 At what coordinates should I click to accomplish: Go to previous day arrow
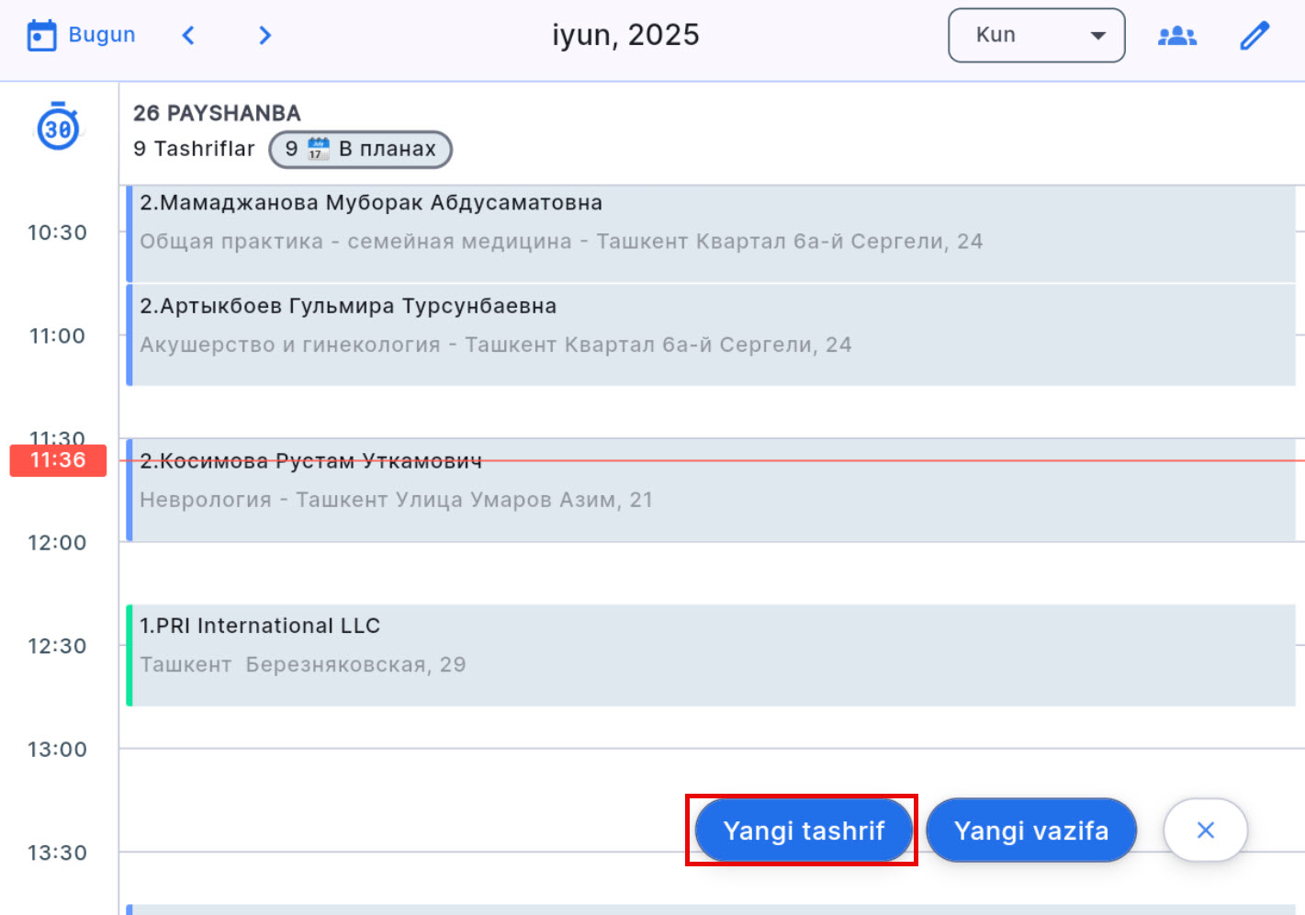[188, 35]
